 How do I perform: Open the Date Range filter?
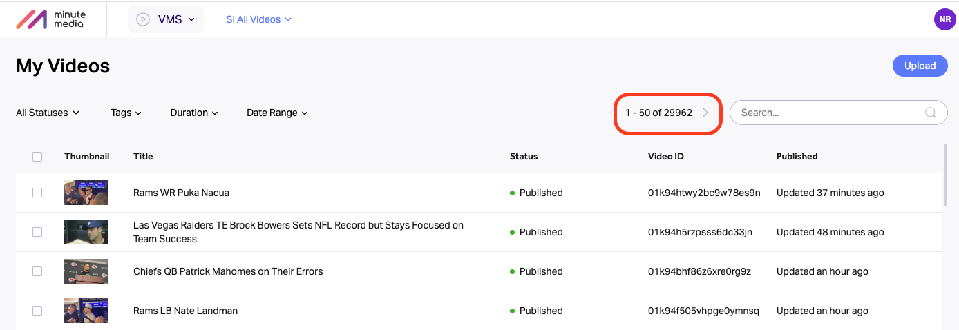pos(277,113)
